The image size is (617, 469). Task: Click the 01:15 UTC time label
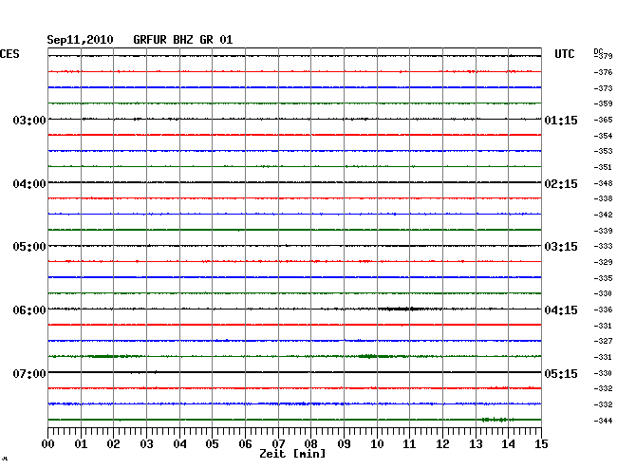point(561,120)
